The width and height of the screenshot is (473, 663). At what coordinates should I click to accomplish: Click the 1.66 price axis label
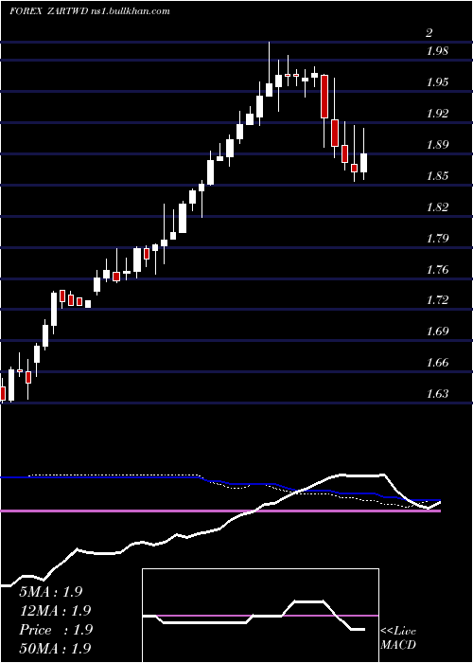click(437, 363)
